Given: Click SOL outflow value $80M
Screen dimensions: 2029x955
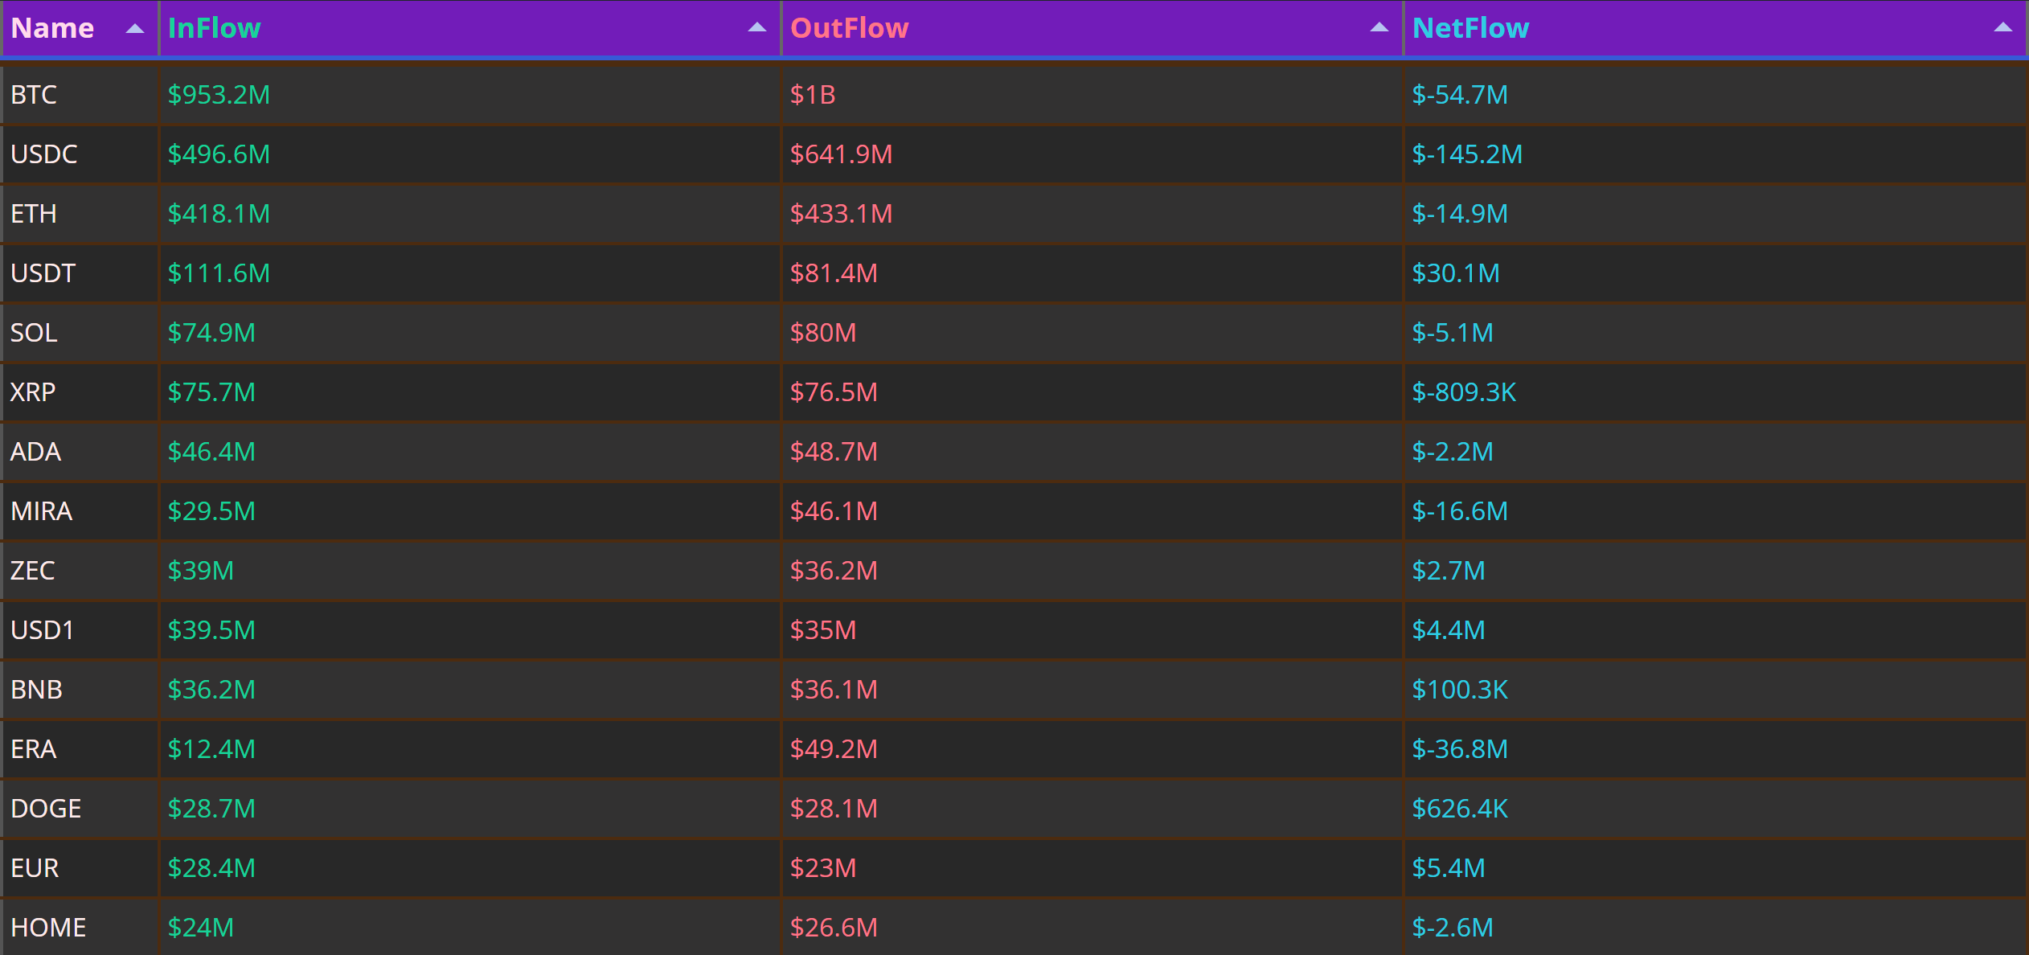Looking at the screenshot, I should click(x=823, y=333).
